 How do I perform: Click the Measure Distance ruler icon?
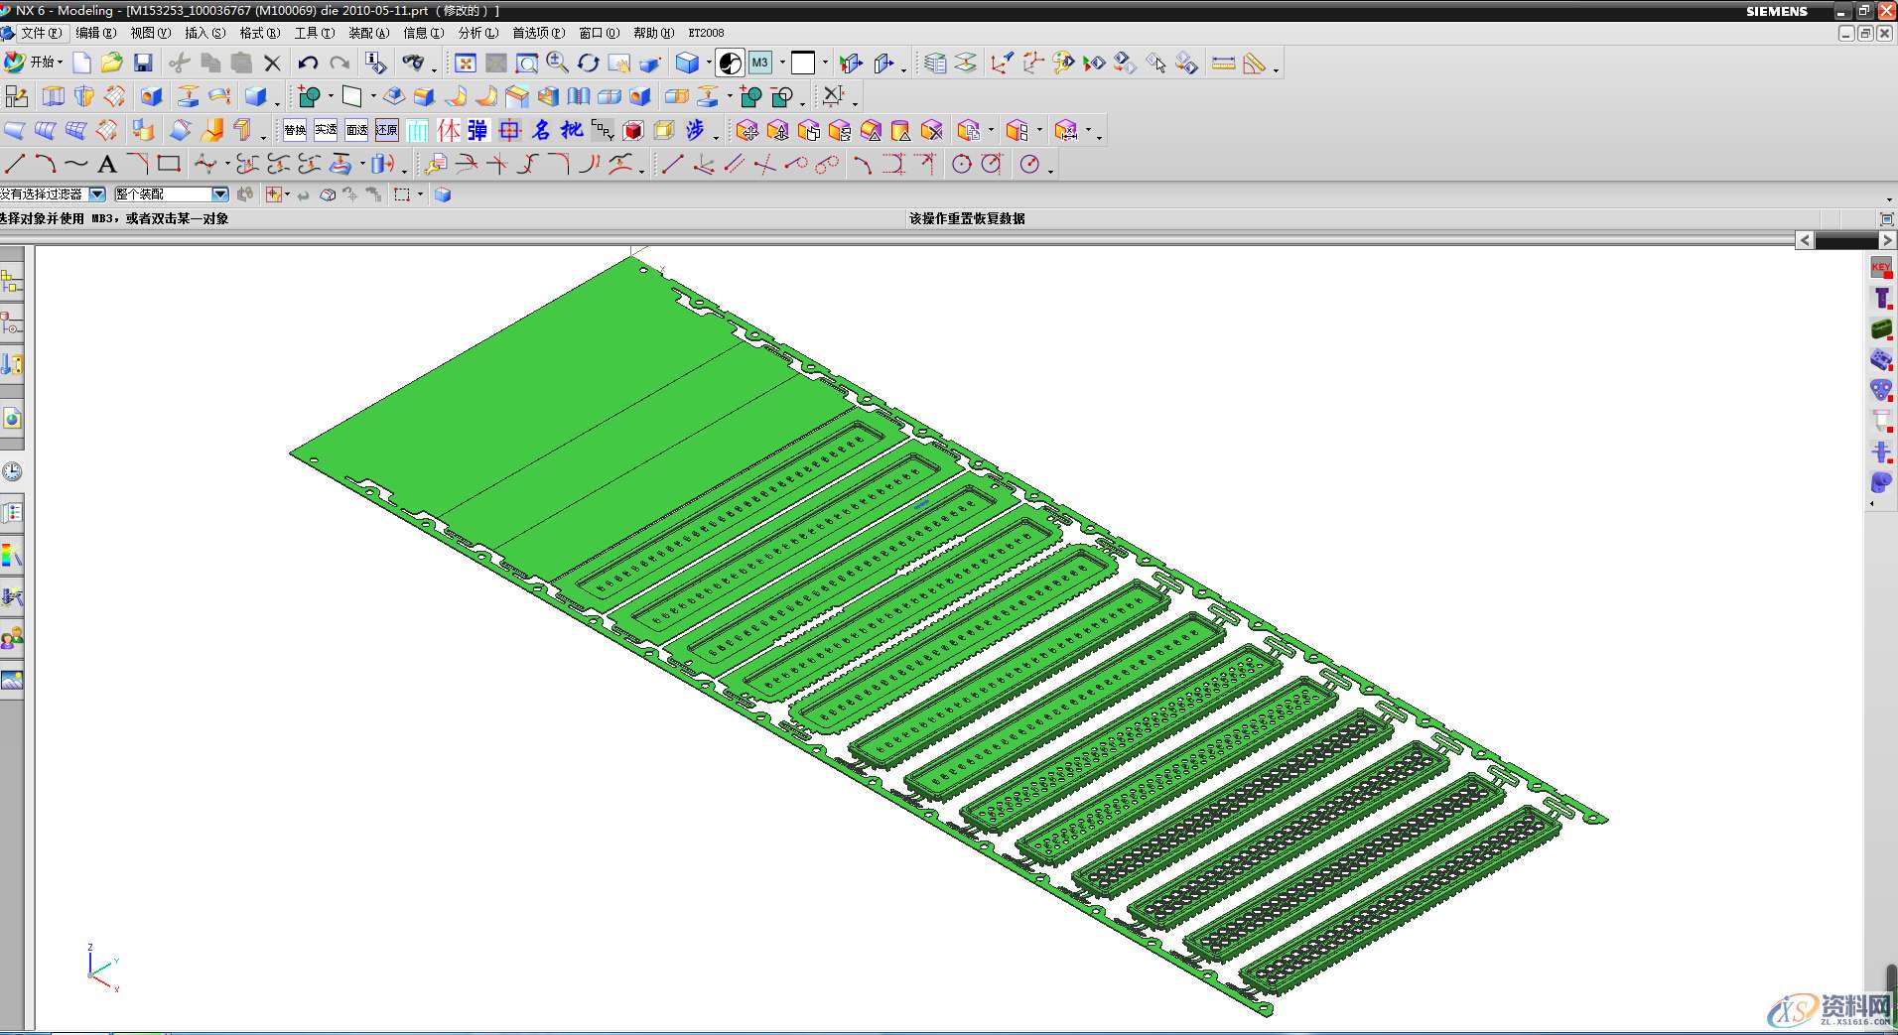coord(1223,64)
